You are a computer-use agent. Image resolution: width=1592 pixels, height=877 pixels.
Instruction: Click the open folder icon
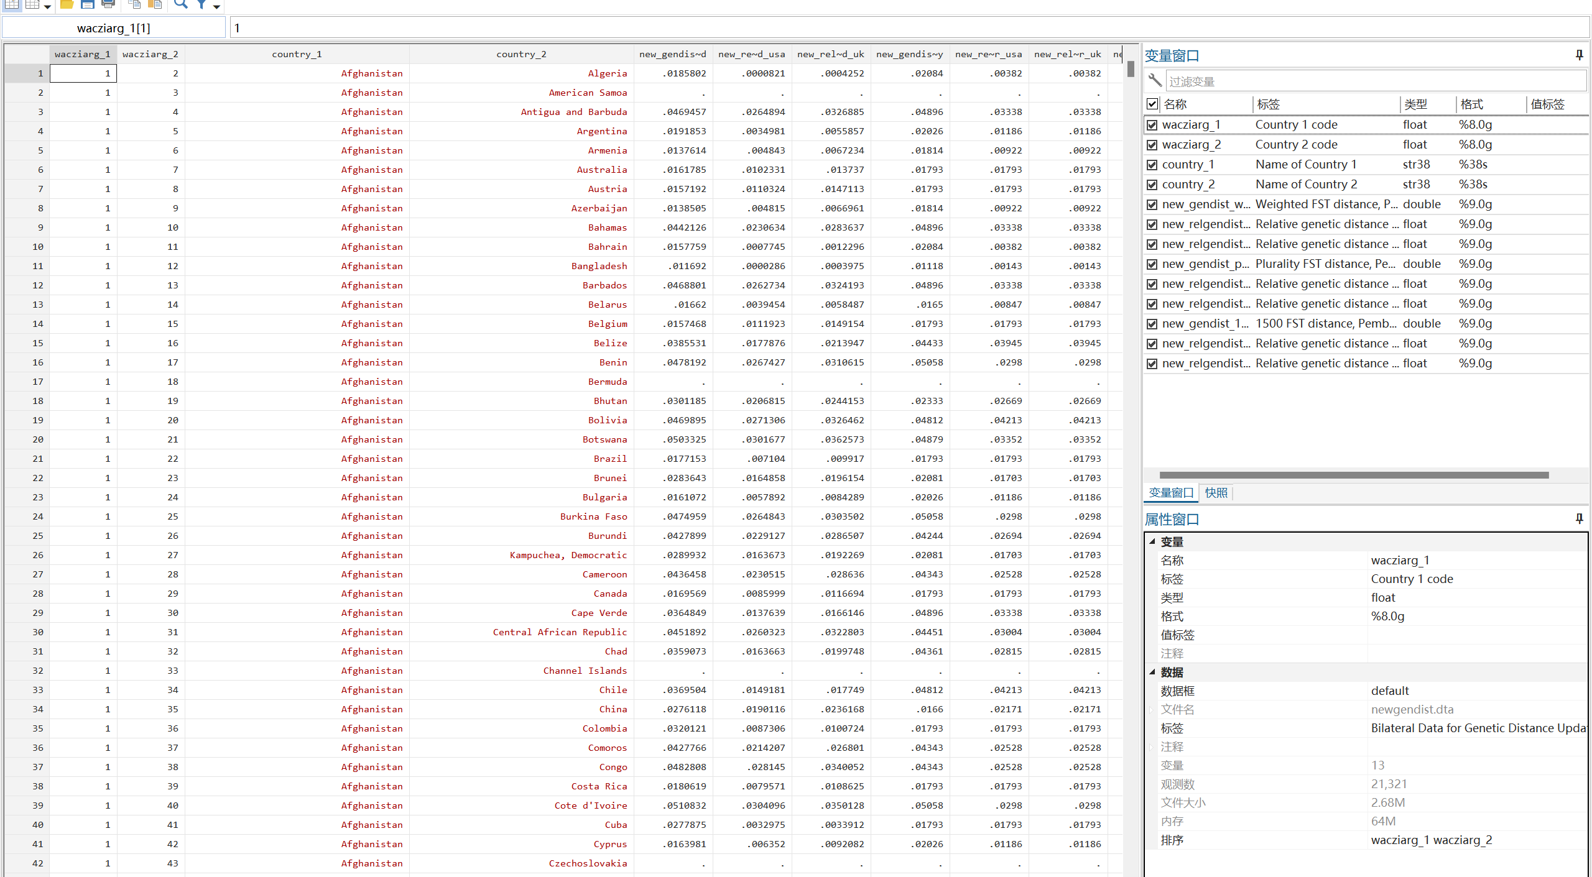[x=67, y=4]
